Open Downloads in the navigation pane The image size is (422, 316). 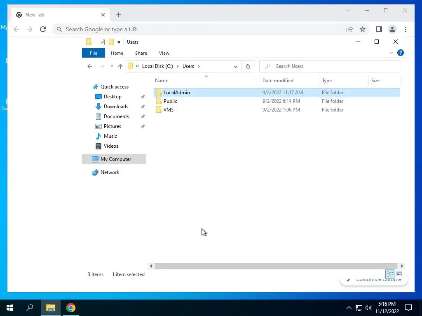click(116, 107)
